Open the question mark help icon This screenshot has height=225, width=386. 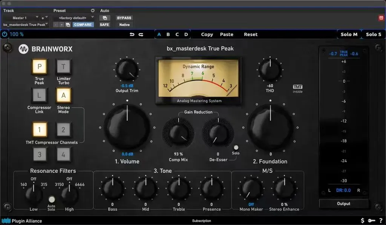[381, 220]
